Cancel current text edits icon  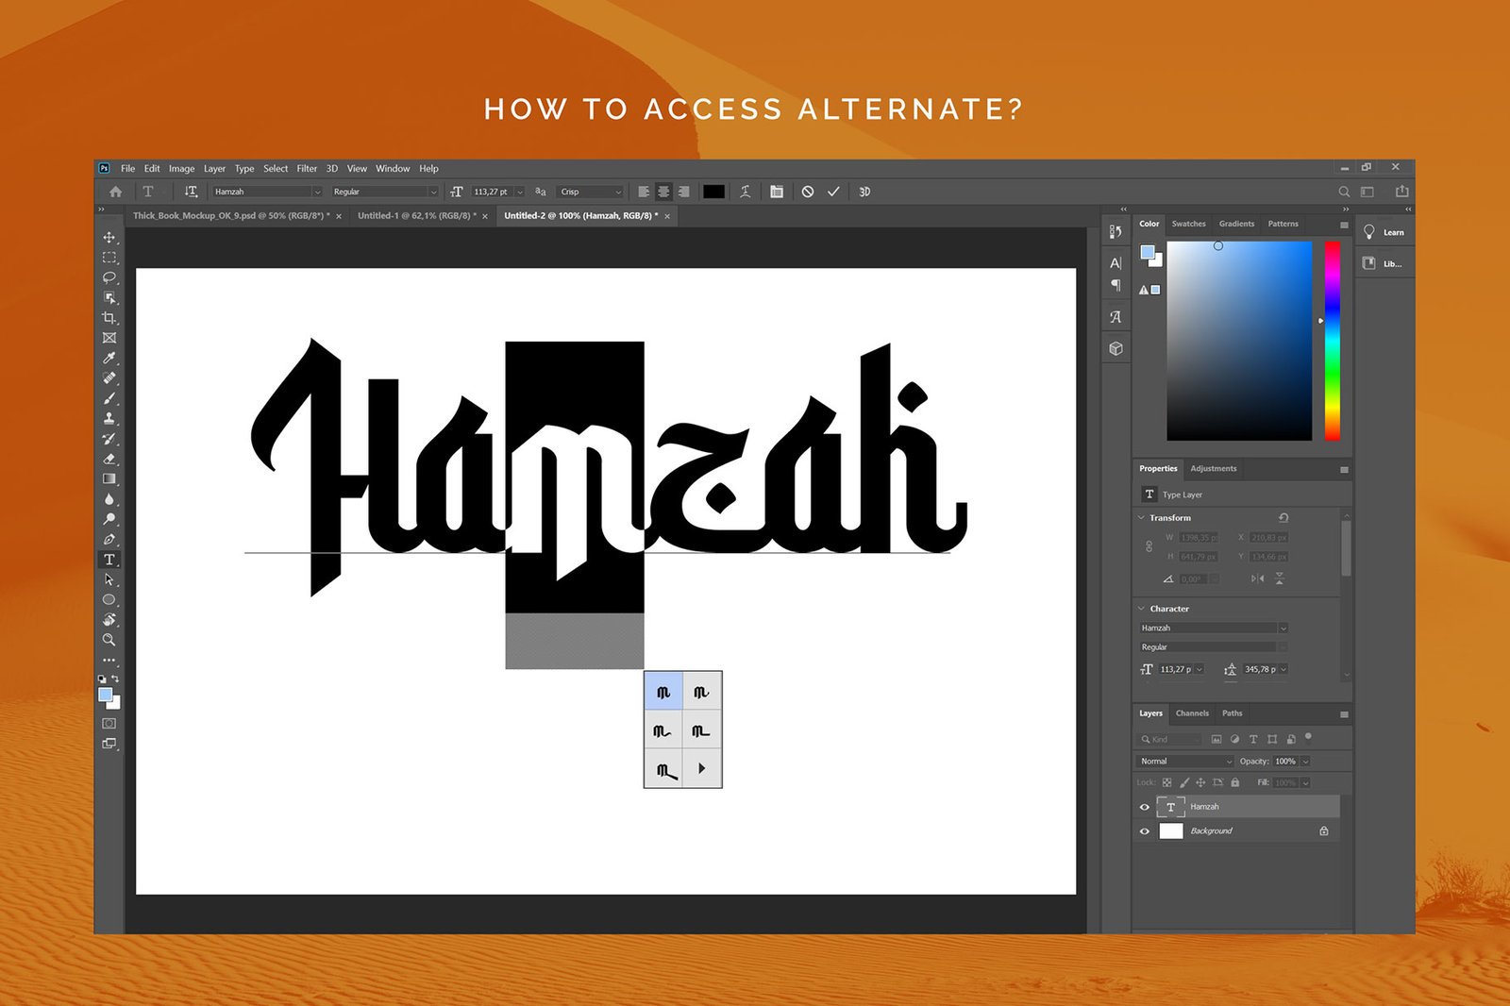point(808,192)
